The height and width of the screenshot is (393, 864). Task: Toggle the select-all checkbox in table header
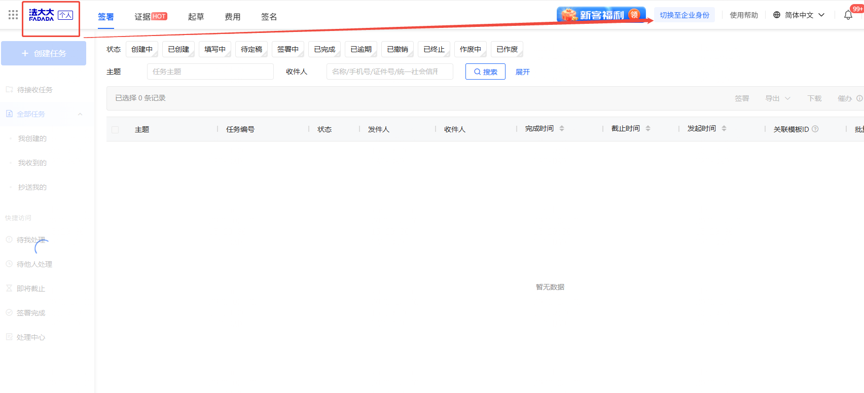pyautogui.click(x=115, y=130)
